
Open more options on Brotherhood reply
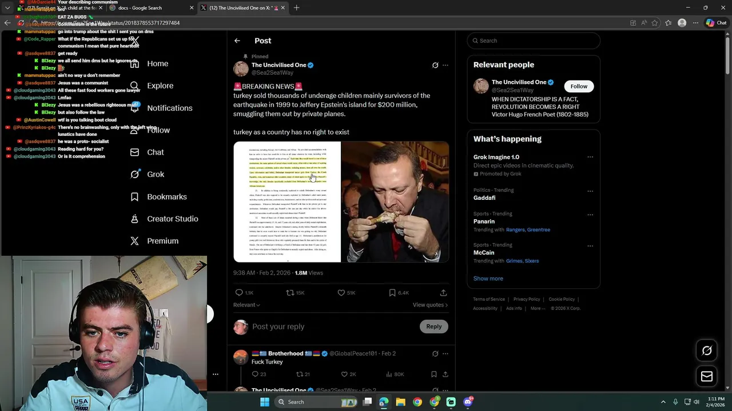tap(445, 353)
